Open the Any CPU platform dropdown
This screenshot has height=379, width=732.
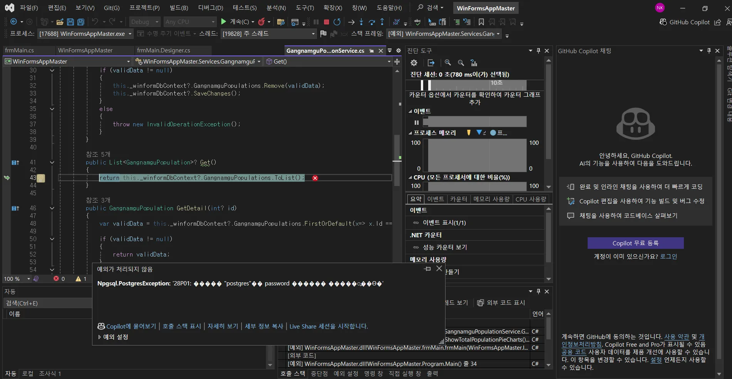189,22
